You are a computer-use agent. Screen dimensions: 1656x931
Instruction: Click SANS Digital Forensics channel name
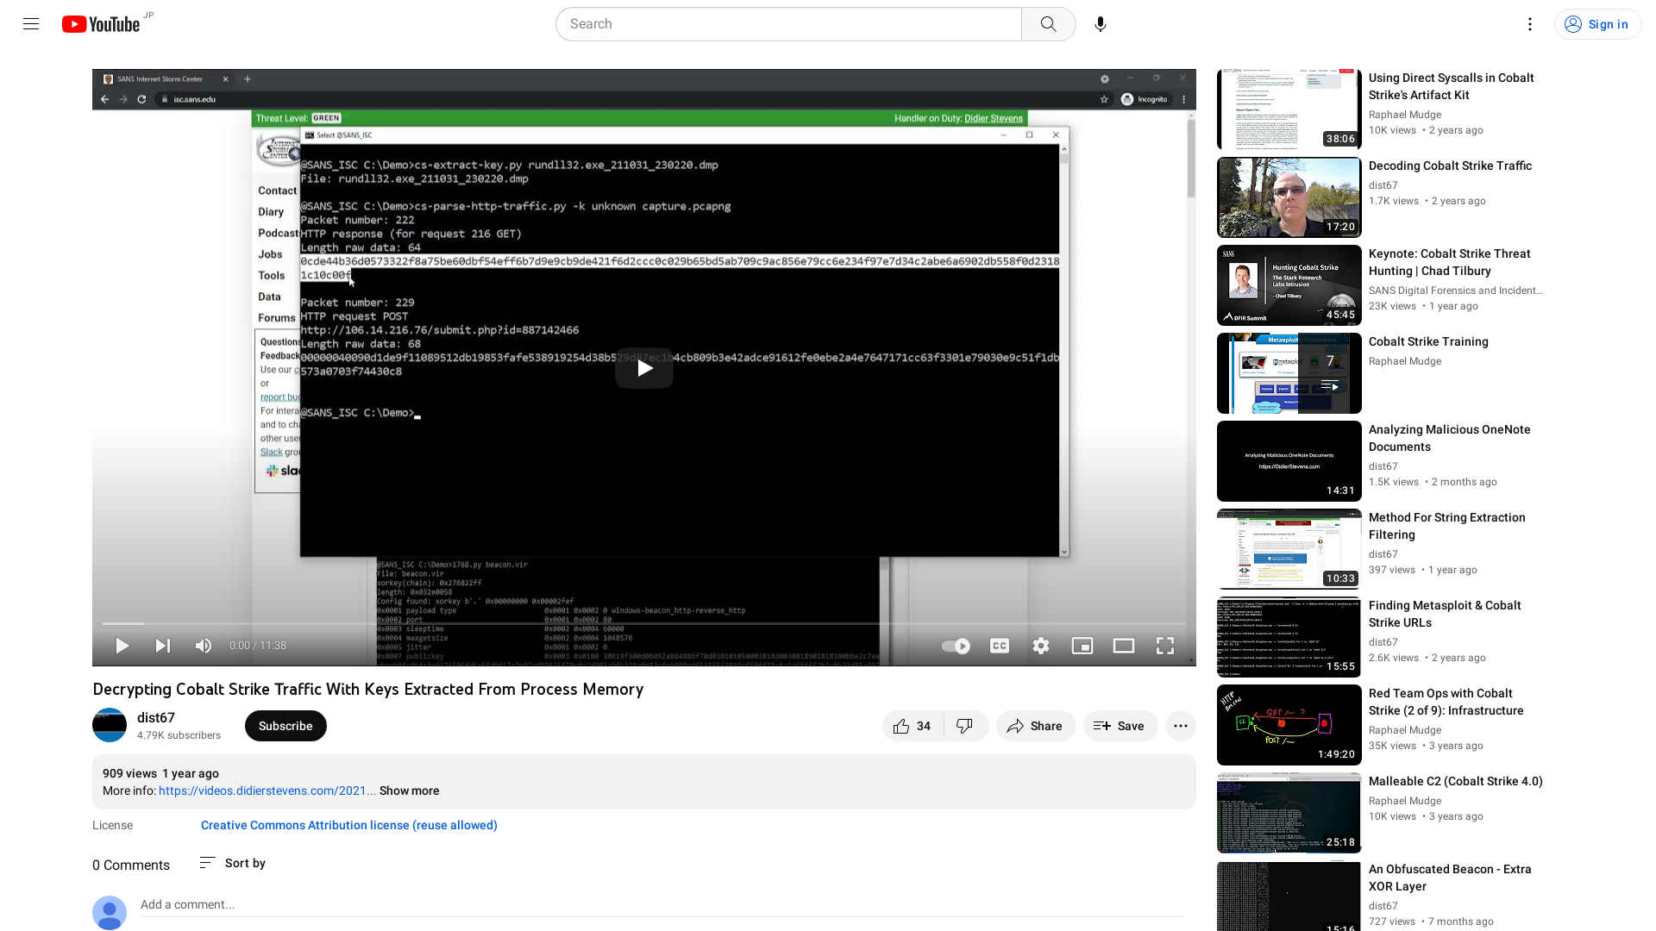click(x=1456, y=291)
